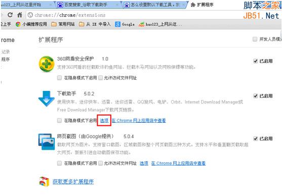Click the version number 1.0
The width and height of the screenshot is (282, 195).
pyautogui.click(x=105, y=59)
